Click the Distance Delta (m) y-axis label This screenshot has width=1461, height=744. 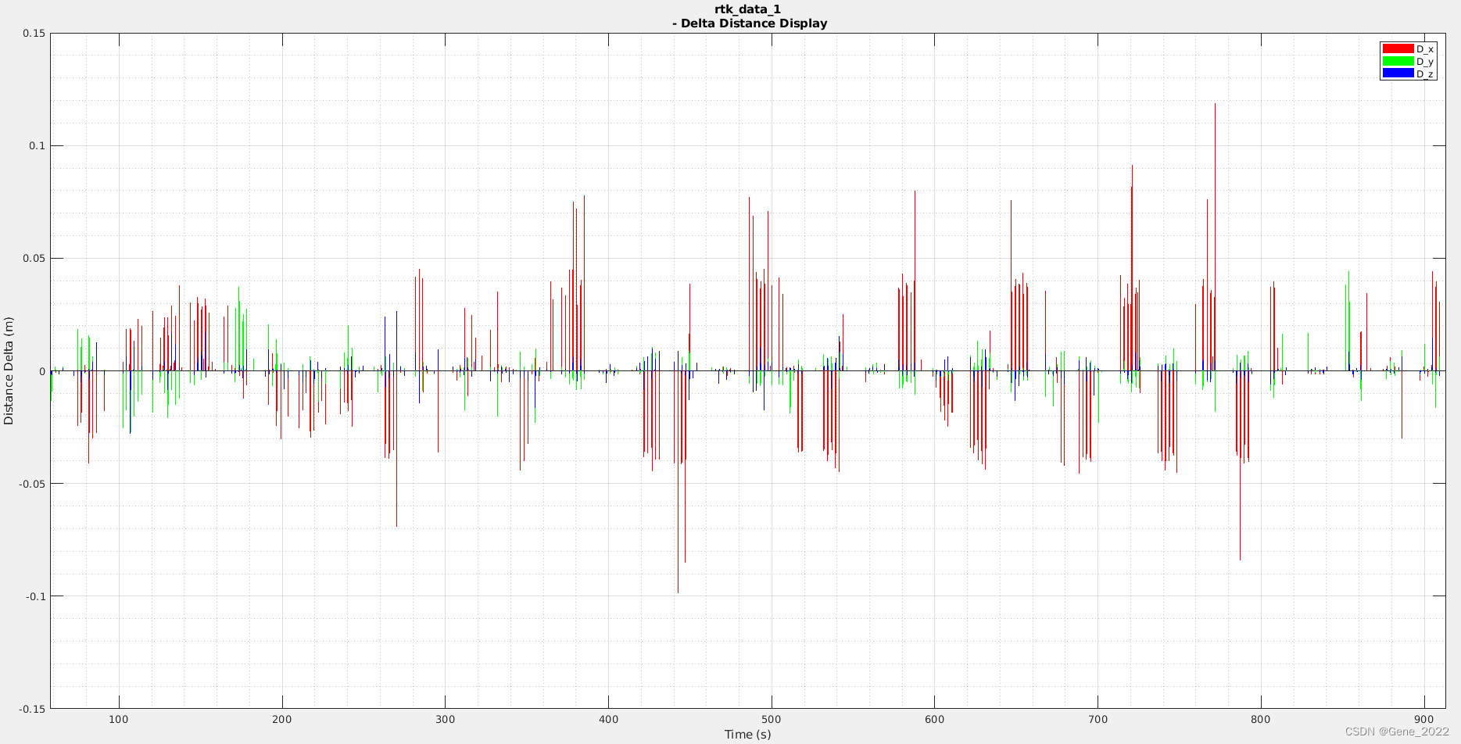click(9, 371)
